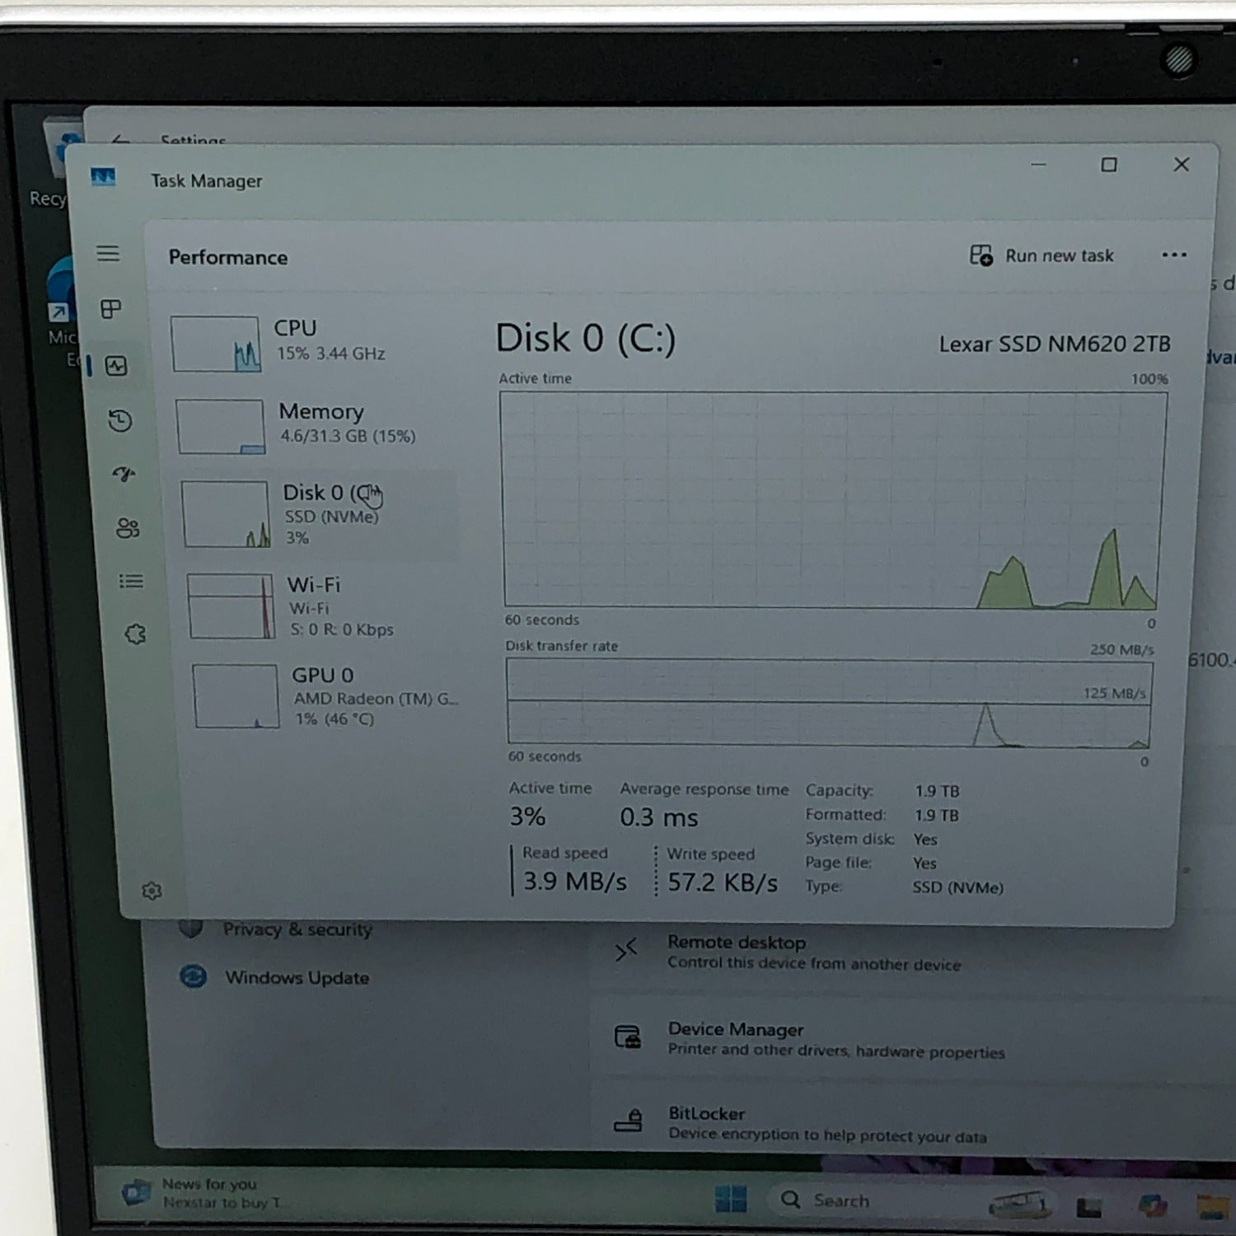Click the taskbar Search box
1236x1236 pixels.
pos(840,1201)
